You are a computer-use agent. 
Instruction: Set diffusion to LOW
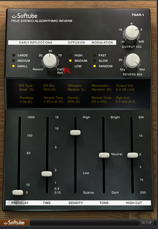click(x=70, y=66)
